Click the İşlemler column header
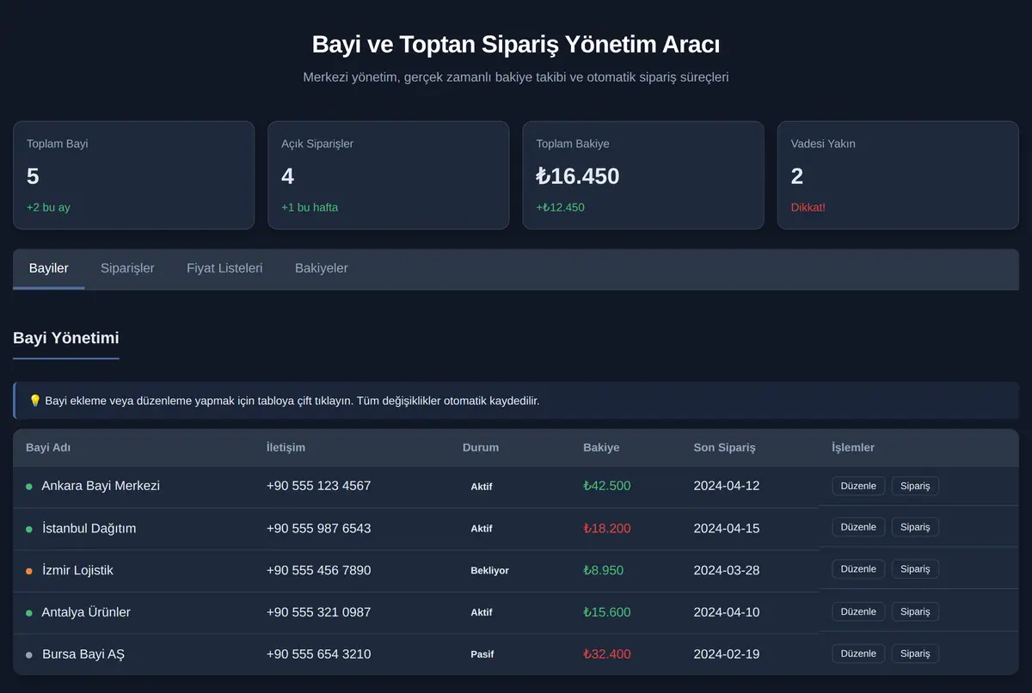This screenshot has width=1032, height=693. coord(853,447)
